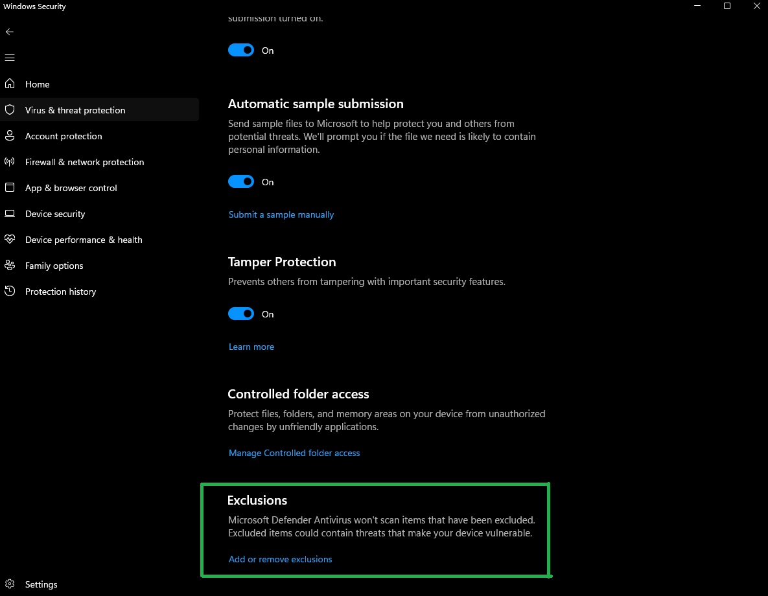Image resolution: width=768 pixels, height=596 pixels.
Task: Click the back arrow icon
Action: pyautogui.click(x=10, y=32)
